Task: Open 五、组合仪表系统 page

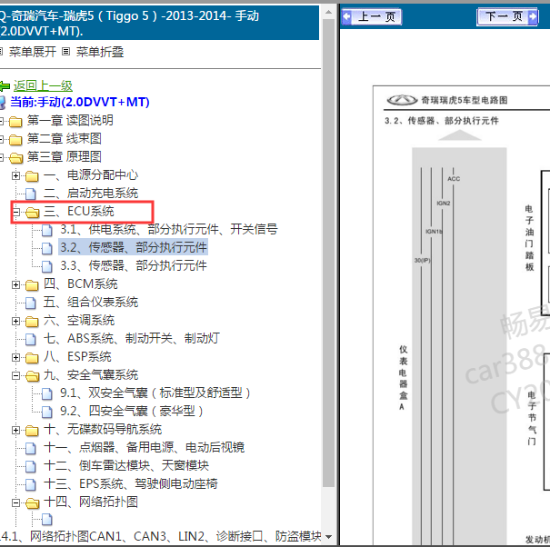Action: coord(91,302)
